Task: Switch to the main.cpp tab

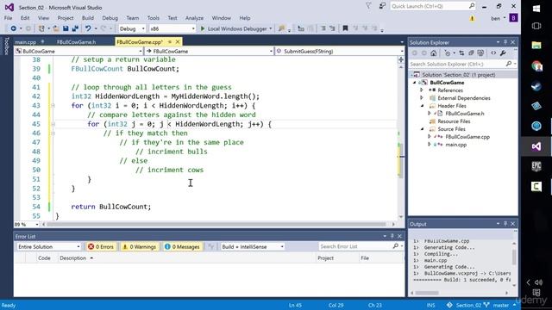Action: (25, 42)
